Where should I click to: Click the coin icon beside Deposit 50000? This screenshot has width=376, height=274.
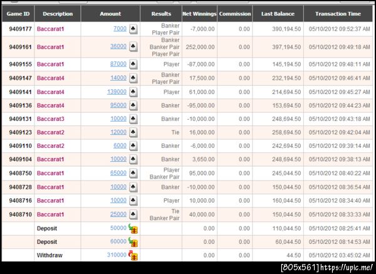[x=133, y=229]
